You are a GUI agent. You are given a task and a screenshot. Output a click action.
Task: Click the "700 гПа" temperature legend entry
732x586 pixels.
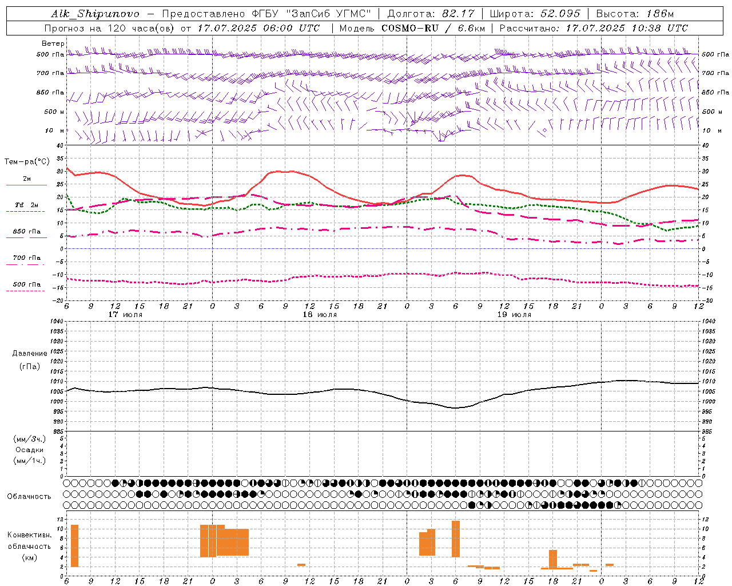click(27, 258)
